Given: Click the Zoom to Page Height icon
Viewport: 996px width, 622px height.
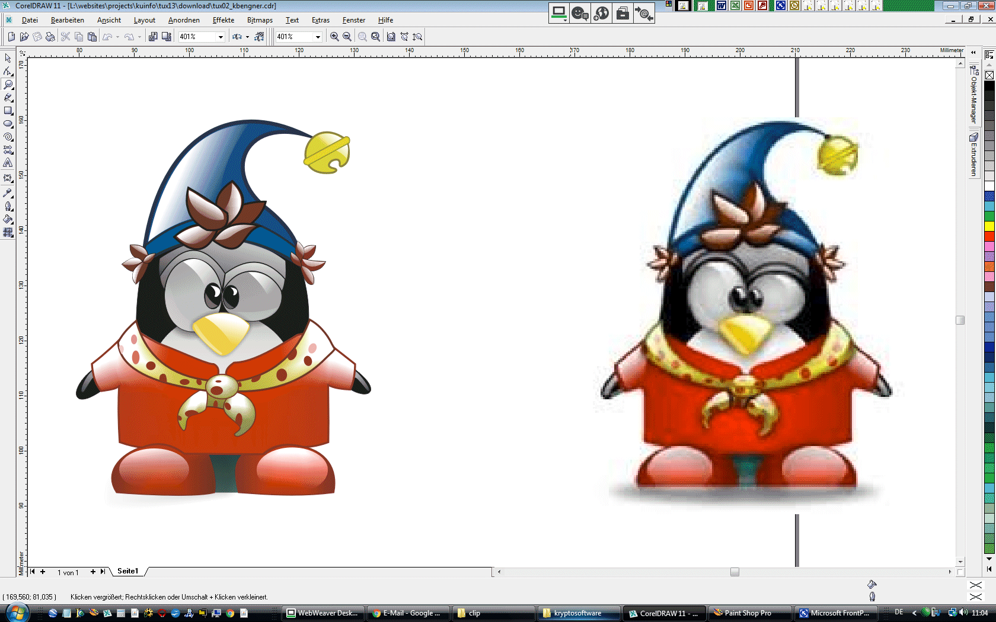Looking at the screenshot, I should pyautogui.click(x=417, y=37).
